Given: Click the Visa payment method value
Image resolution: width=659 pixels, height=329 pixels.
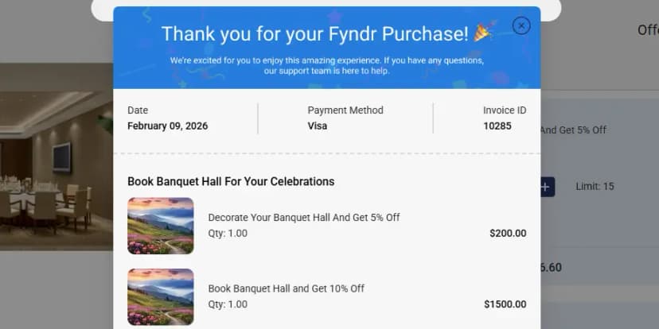Looking at the screenshot, I should 318,126.
